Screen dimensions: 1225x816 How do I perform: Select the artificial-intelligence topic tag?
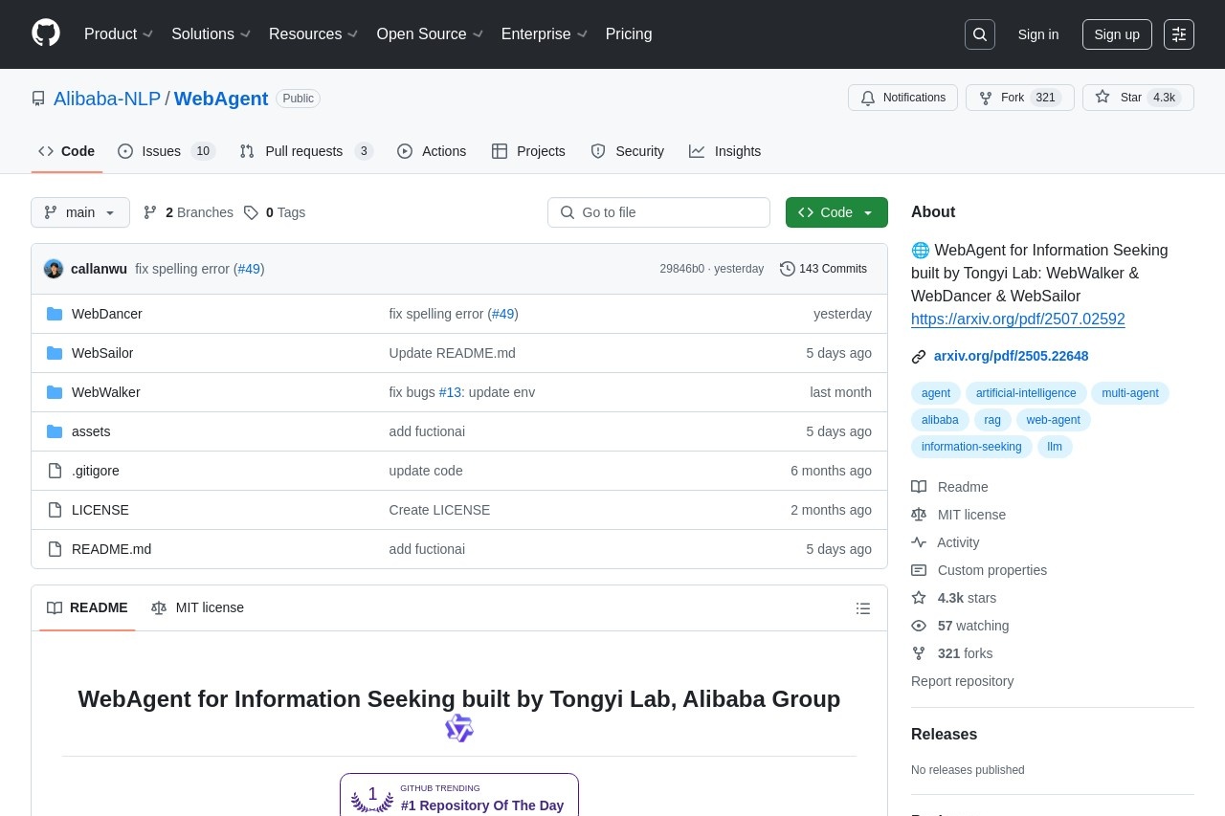click(x=1026, y=393)
